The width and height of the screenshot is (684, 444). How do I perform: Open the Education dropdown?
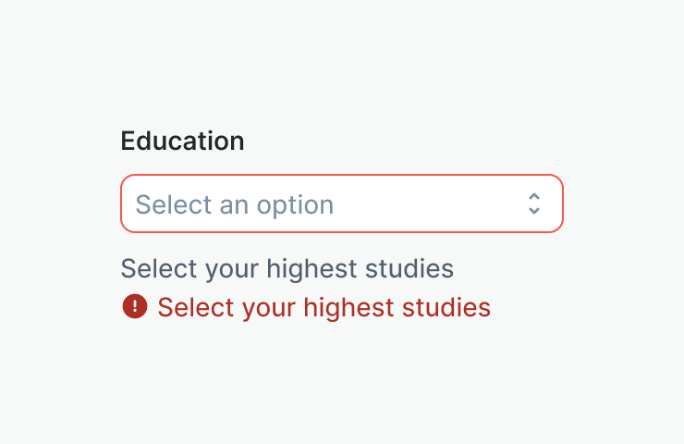click(x=341, y=203)
